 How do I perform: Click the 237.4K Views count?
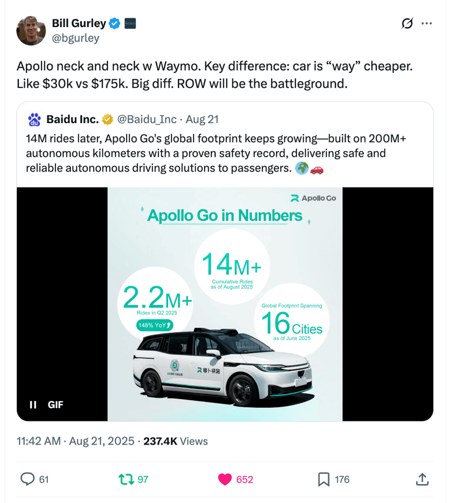(175, 441)
